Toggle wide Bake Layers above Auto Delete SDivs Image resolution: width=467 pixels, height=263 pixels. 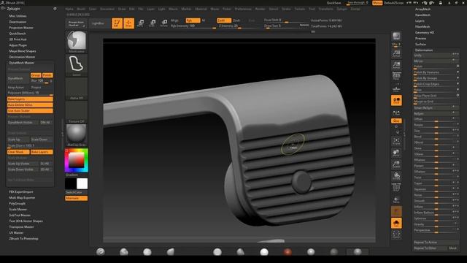coord(30,99)
